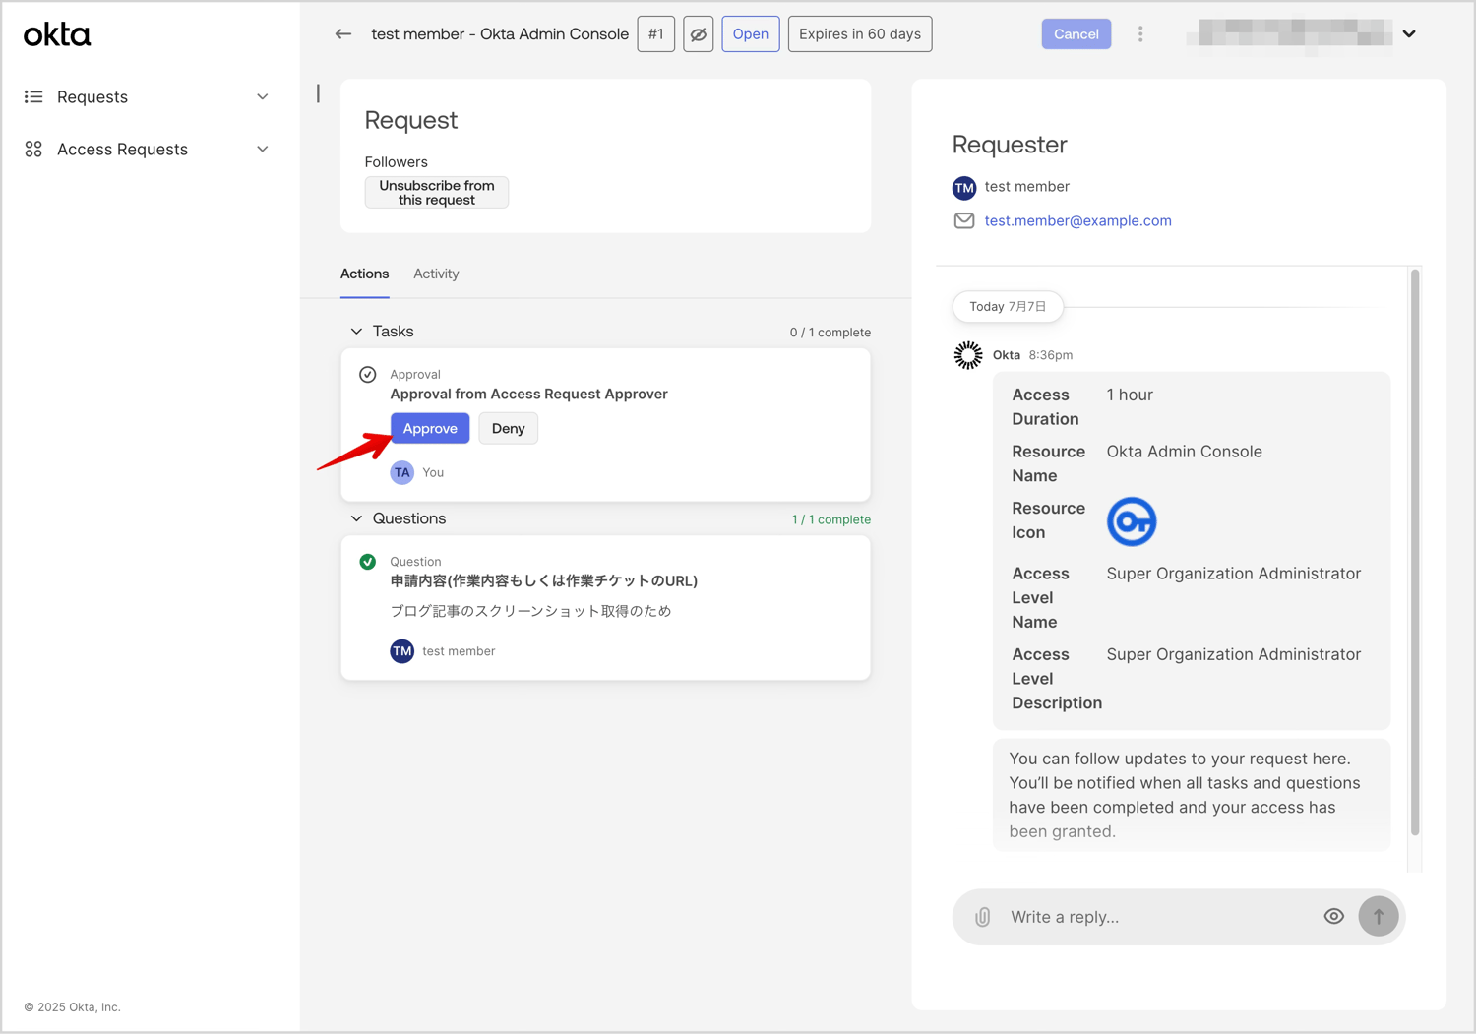
Task: Select the Actions tab
Action: coord(364,274)
